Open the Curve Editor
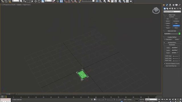 112,1
